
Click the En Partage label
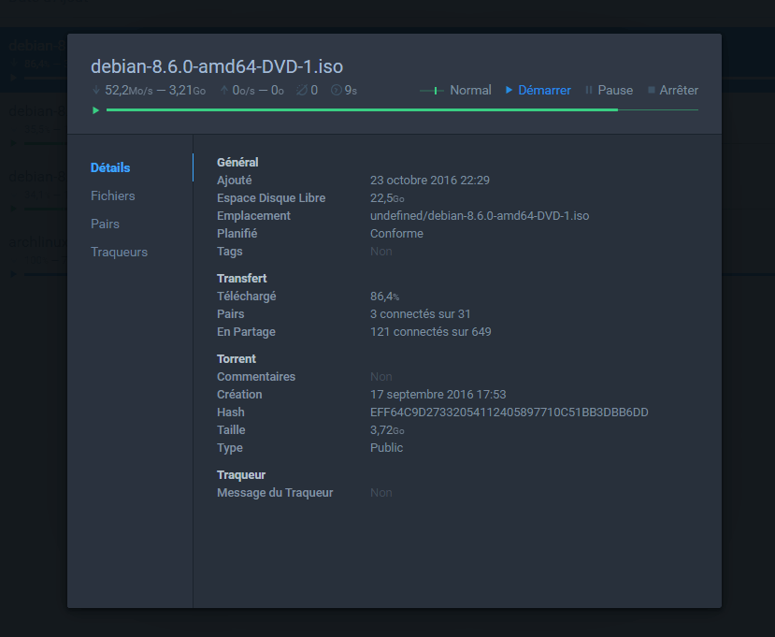coord(246,332)
